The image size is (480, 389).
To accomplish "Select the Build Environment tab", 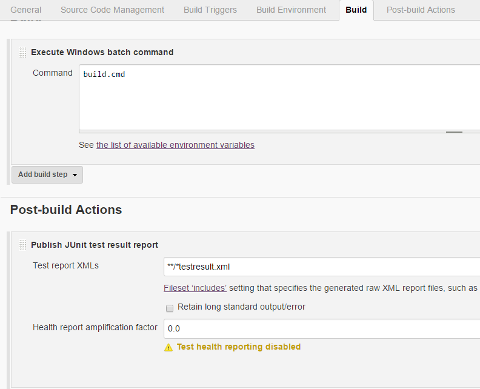I will [291, 10].
